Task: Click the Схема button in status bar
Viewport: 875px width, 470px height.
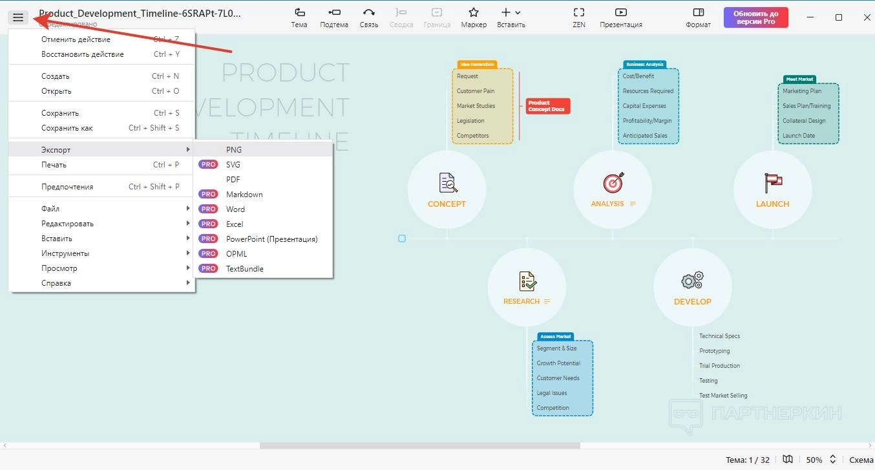Action: pyautogui.click(x=861, y=460)
